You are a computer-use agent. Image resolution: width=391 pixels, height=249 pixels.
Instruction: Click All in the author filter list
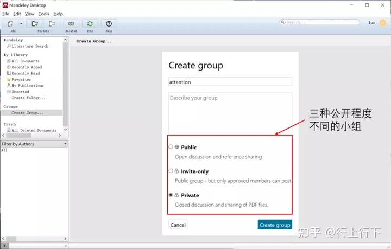point(4,150)
